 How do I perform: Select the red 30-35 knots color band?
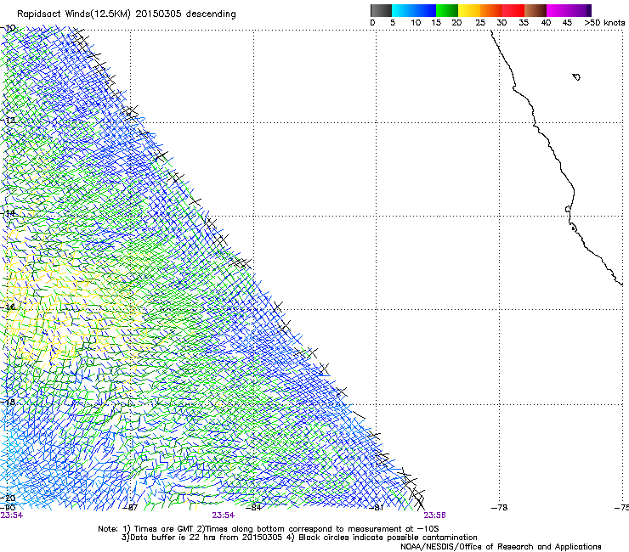[x=513, y=10]
